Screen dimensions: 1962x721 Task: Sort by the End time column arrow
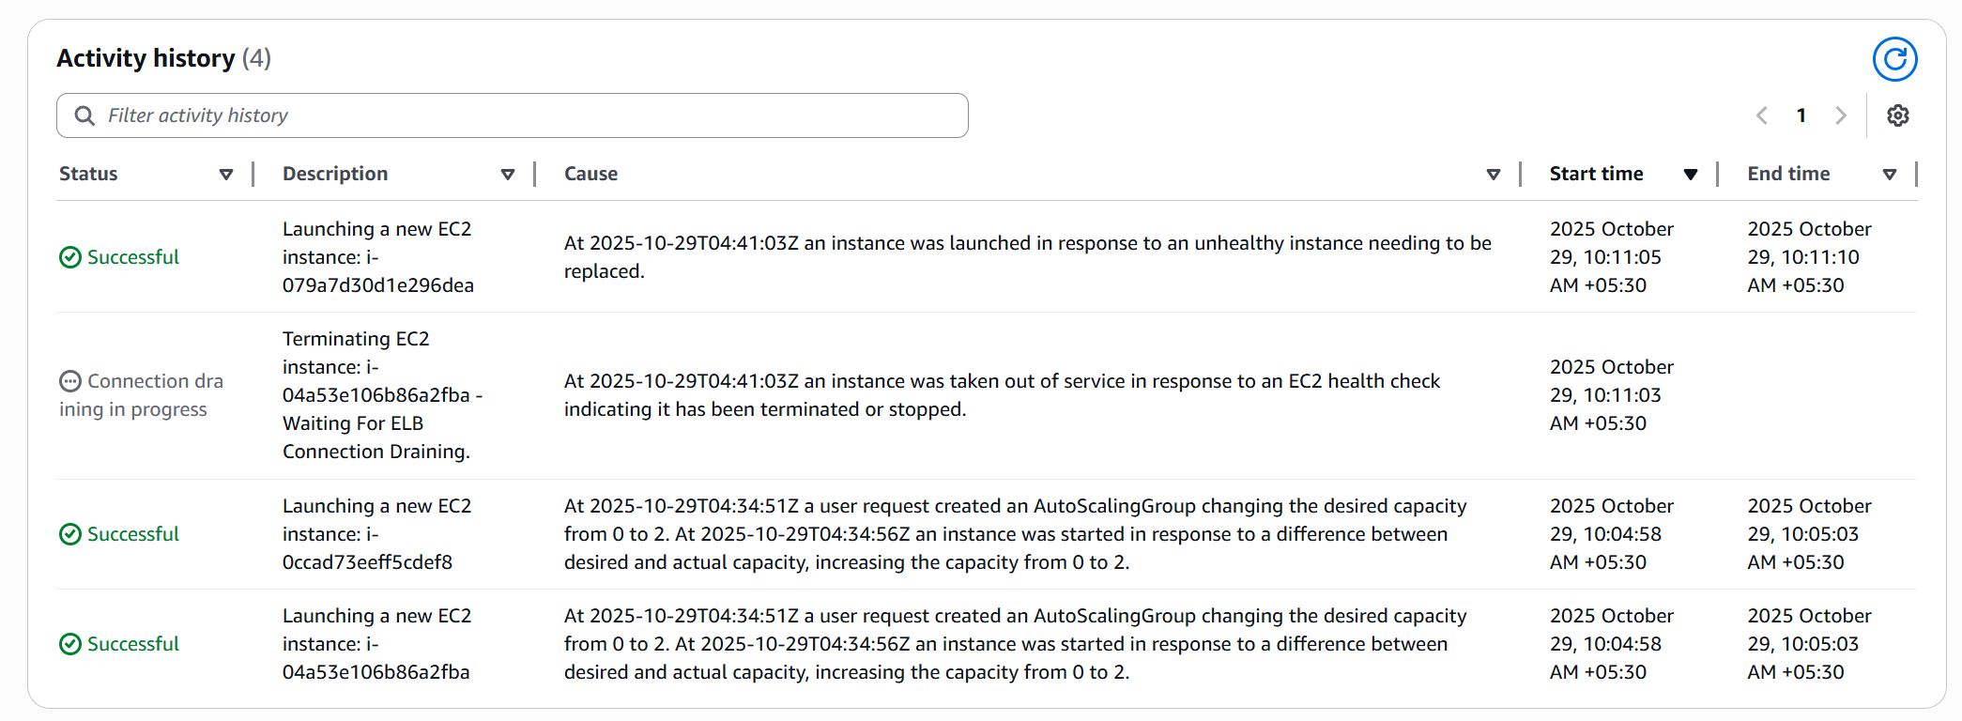(1890, 175)
